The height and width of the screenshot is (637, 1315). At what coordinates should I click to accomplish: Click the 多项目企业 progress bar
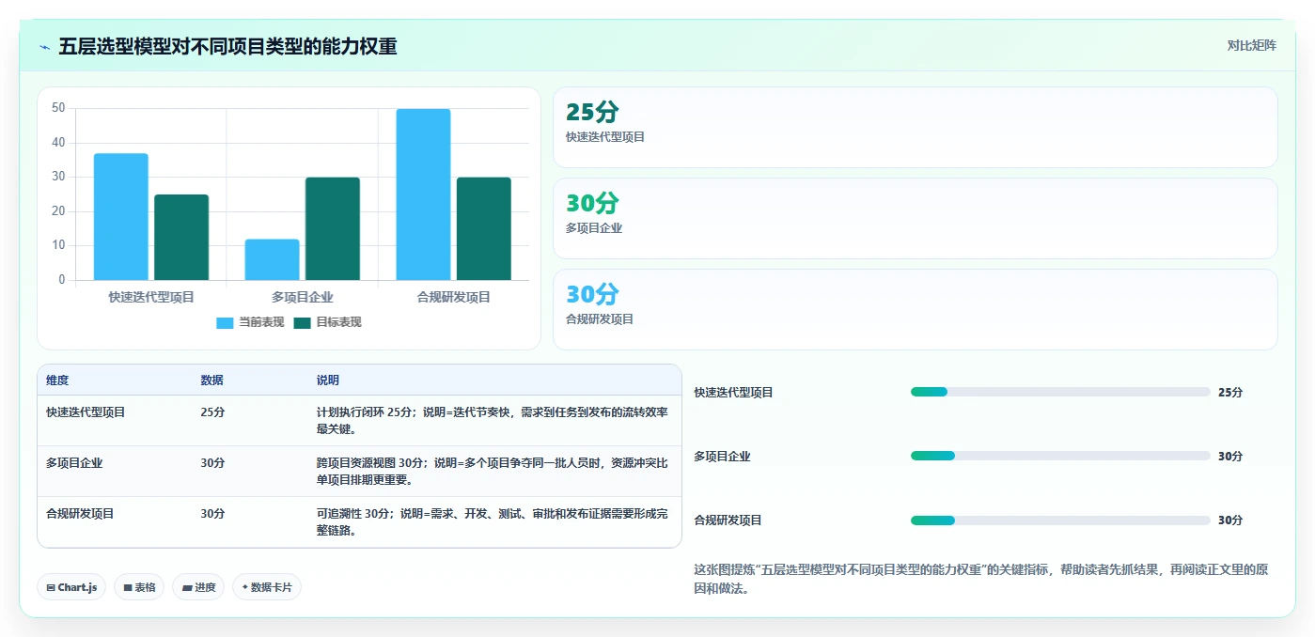1060,456
